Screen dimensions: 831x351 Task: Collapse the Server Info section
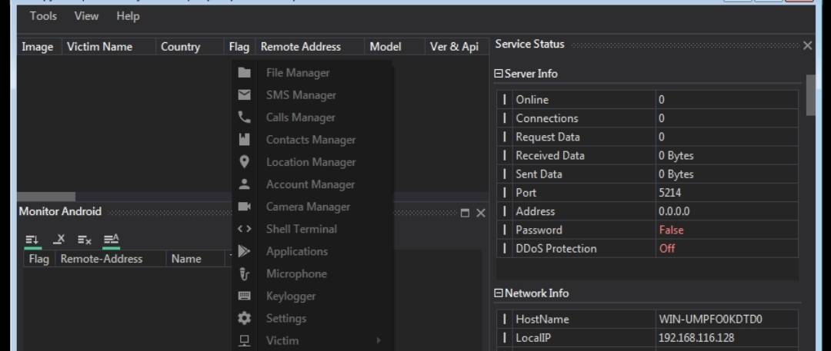coord(498,74)
